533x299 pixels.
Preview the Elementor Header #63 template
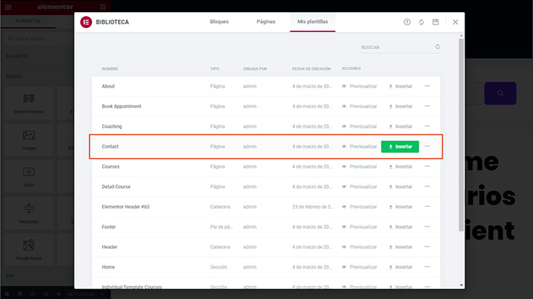pyautogui.click(x=359, y=207)
